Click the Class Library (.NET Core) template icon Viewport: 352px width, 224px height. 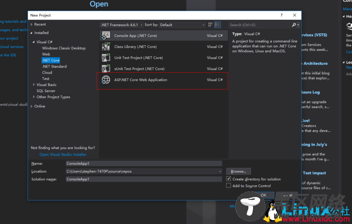pyautogui.click(x=106, y=47)
